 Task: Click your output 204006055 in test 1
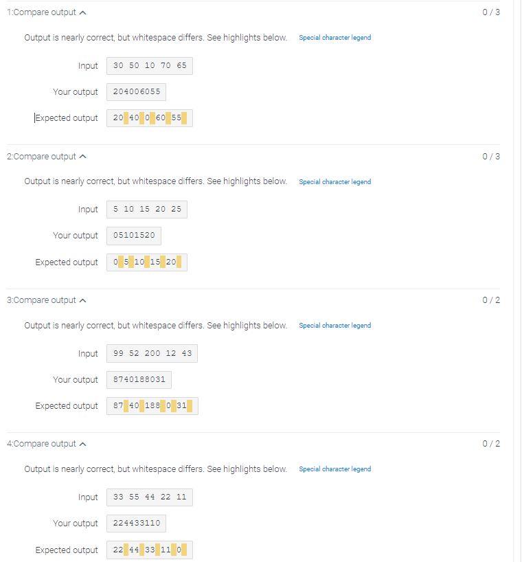pyautogui.click(x=135, y=91)
